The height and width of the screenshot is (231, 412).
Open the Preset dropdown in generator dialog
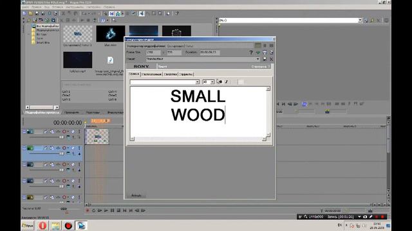click(257, 59)
